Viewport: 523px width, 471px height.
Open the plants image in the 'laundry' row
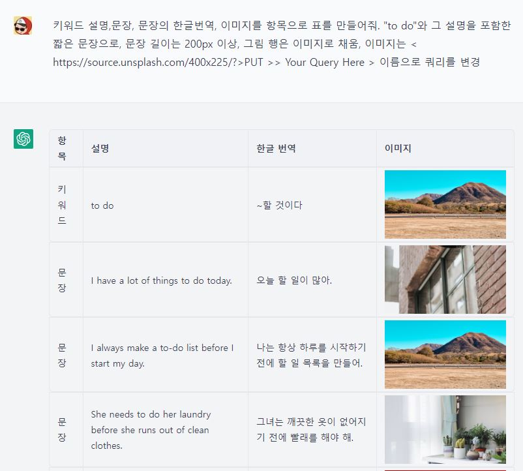[445, 430]
